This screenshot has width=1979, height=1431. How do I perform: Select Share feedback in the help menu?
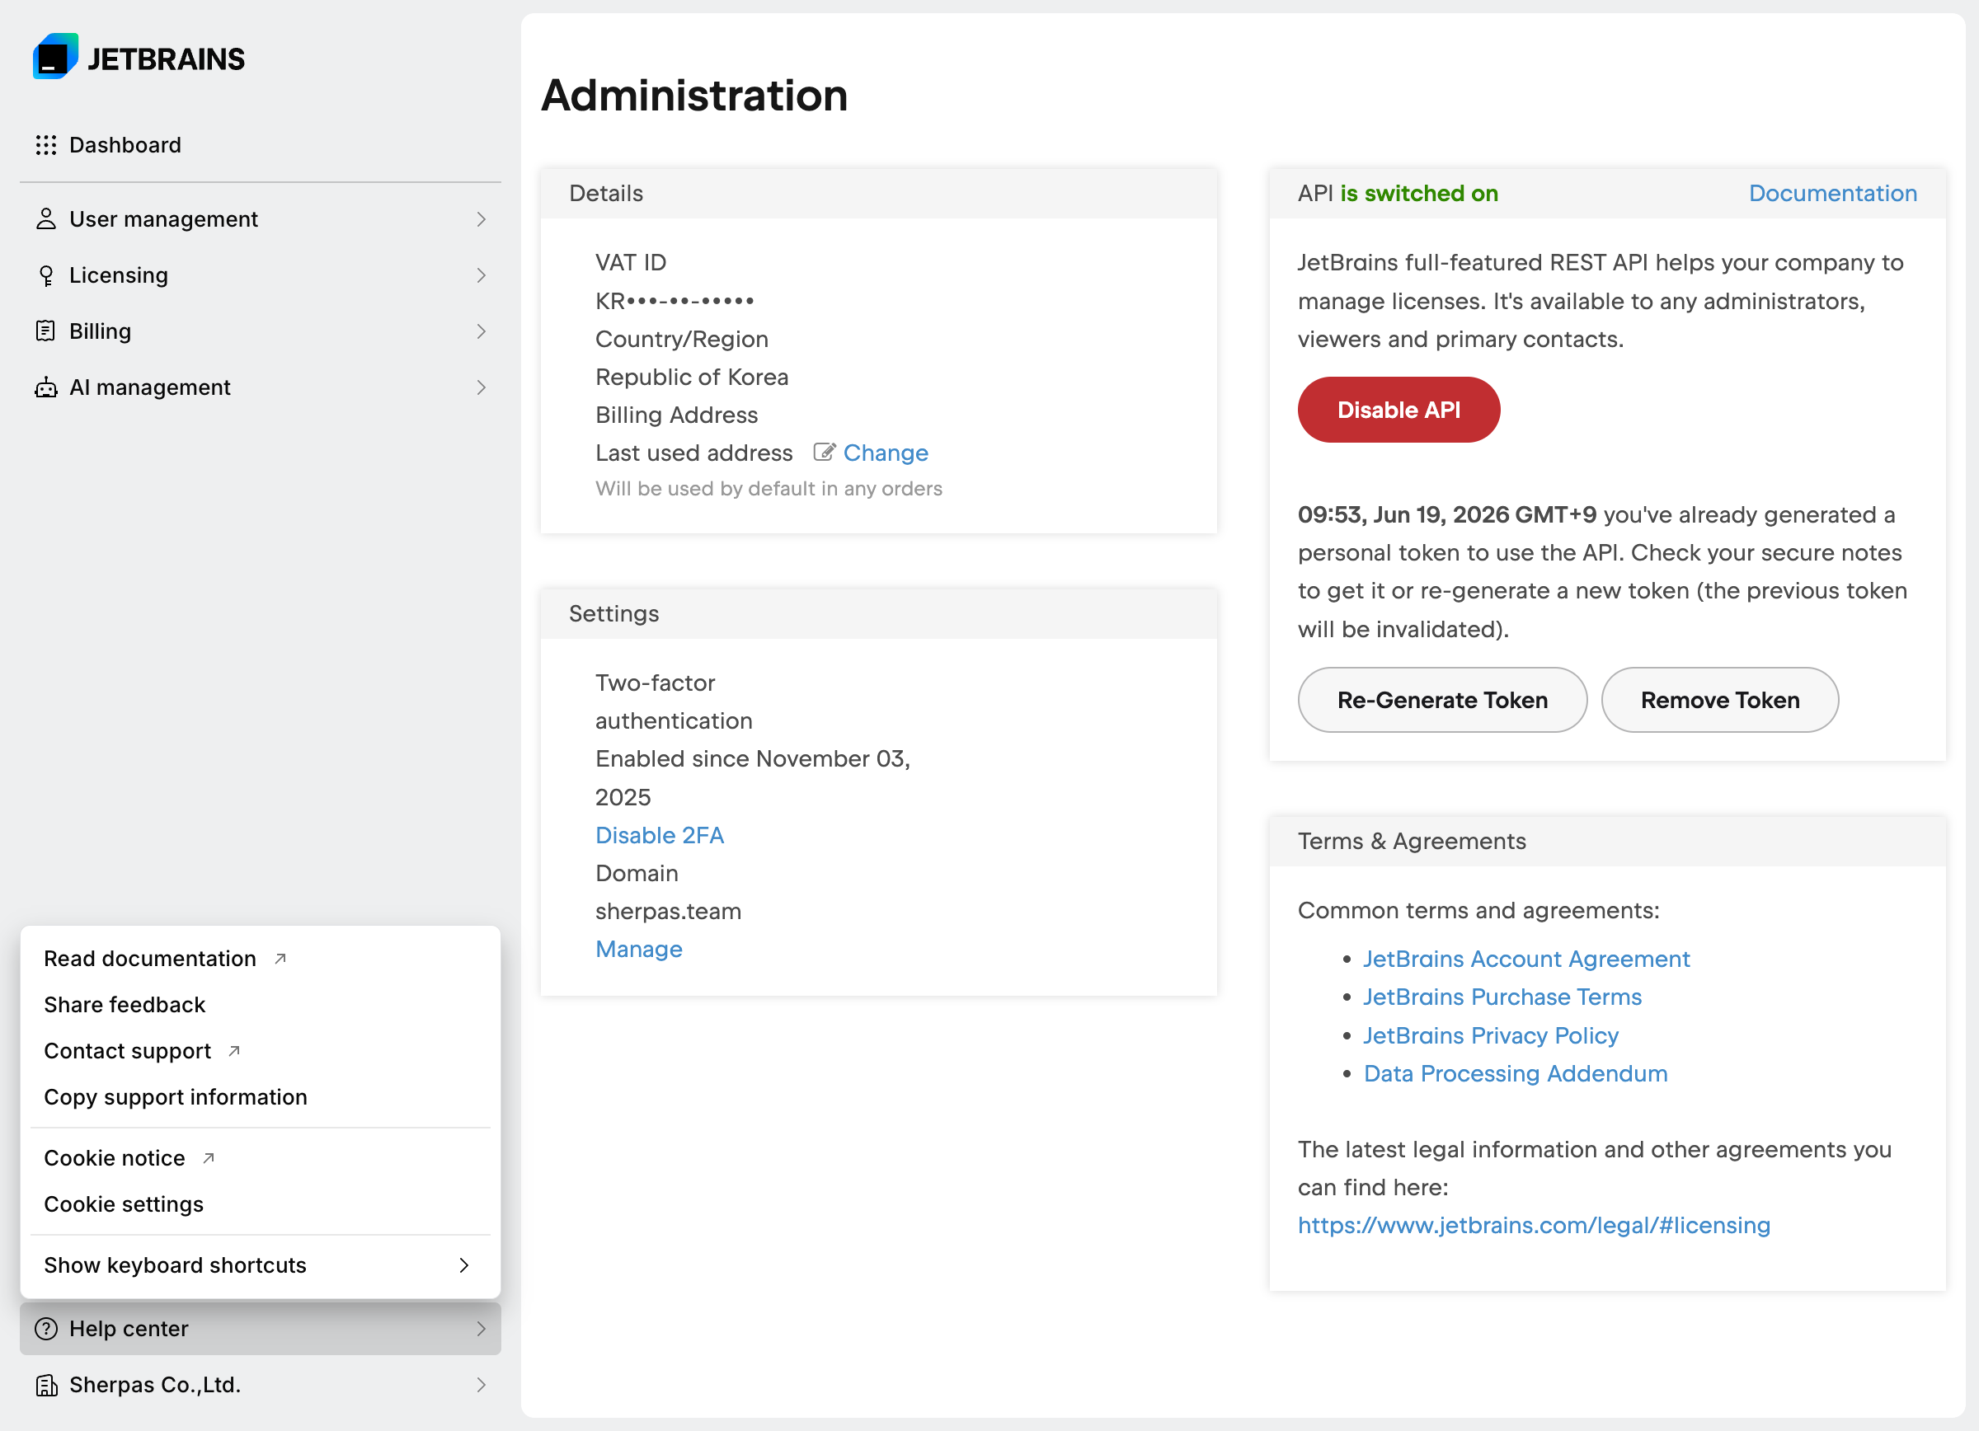(x=260, y=1005)
